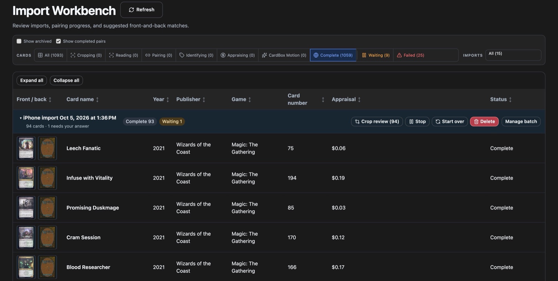558x281 pixels.
Task: Click the Complete 93 badge
Action: pos(140,121)
